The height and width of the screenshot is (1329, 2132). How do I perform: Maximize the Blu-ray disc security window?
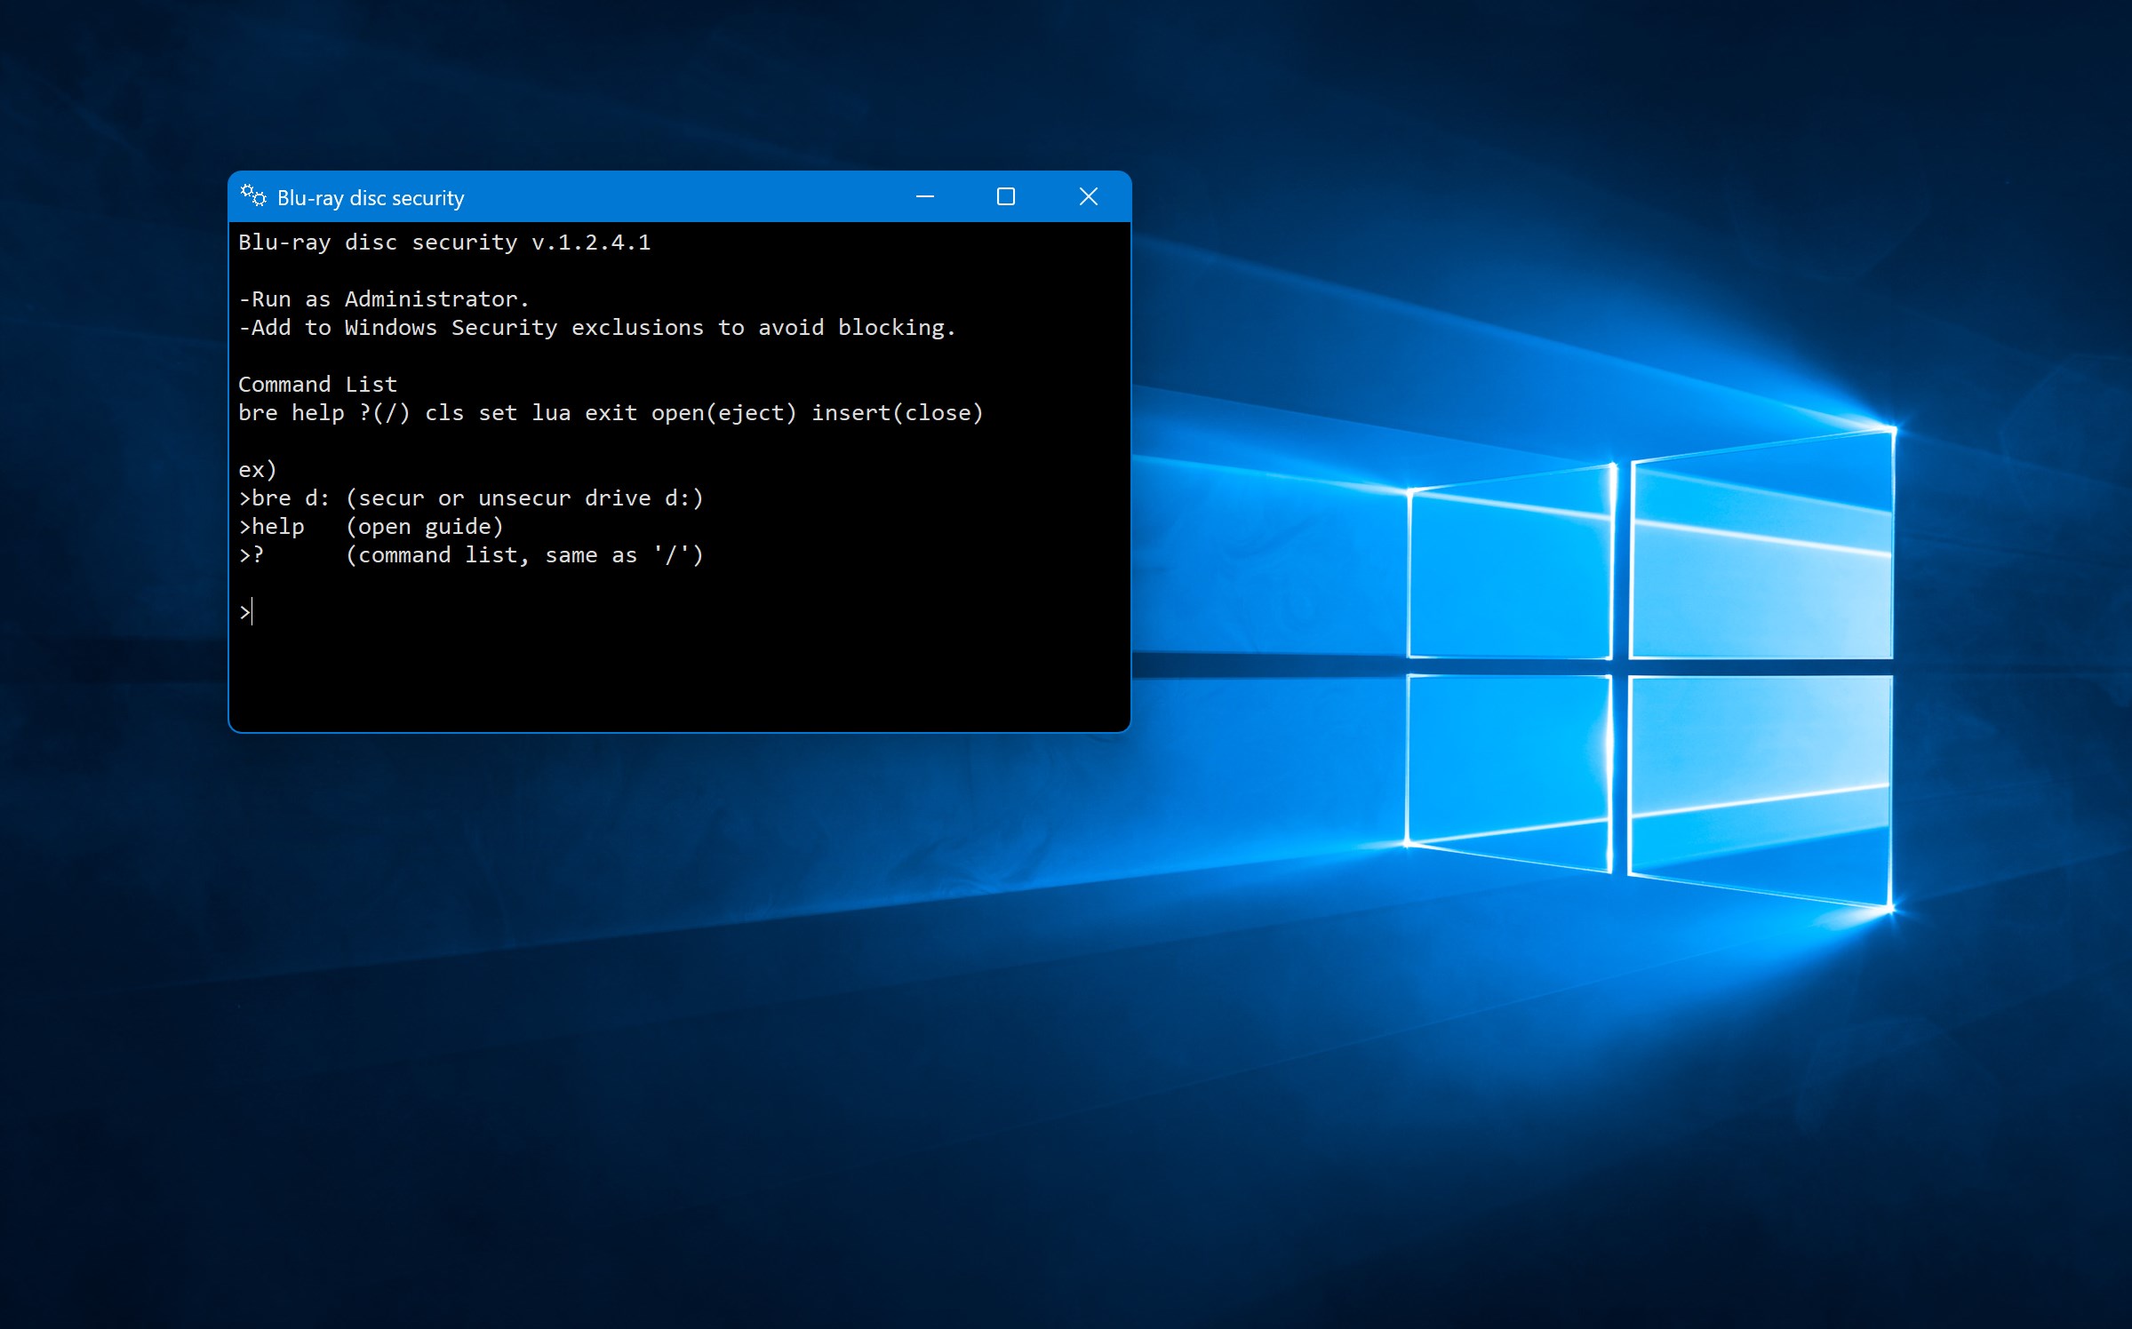[x=1006, y=196]
